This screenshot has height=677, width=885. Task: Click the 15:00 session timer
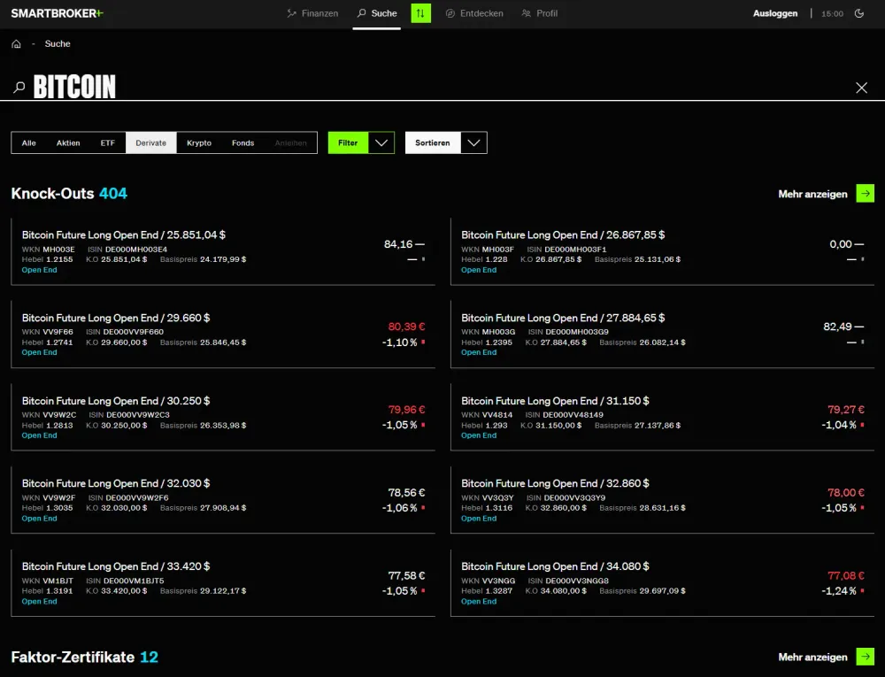832,13
